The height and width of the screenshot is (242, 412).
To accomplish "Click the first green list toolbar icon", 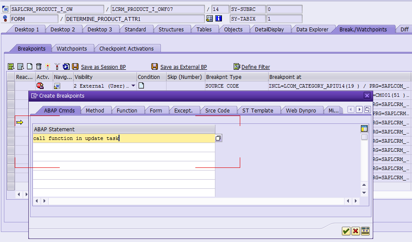I will (11, 67).
